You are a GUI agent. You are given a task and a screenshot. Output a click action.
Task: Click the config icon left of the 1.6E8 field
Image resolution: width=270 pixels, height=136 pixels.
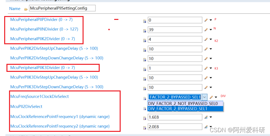(x=145, y=117)
